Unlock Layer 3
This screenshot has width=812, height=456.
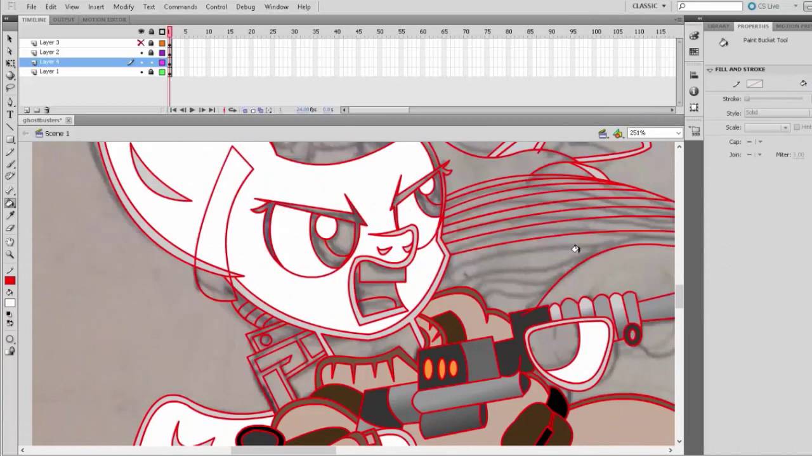coord(151,42)
